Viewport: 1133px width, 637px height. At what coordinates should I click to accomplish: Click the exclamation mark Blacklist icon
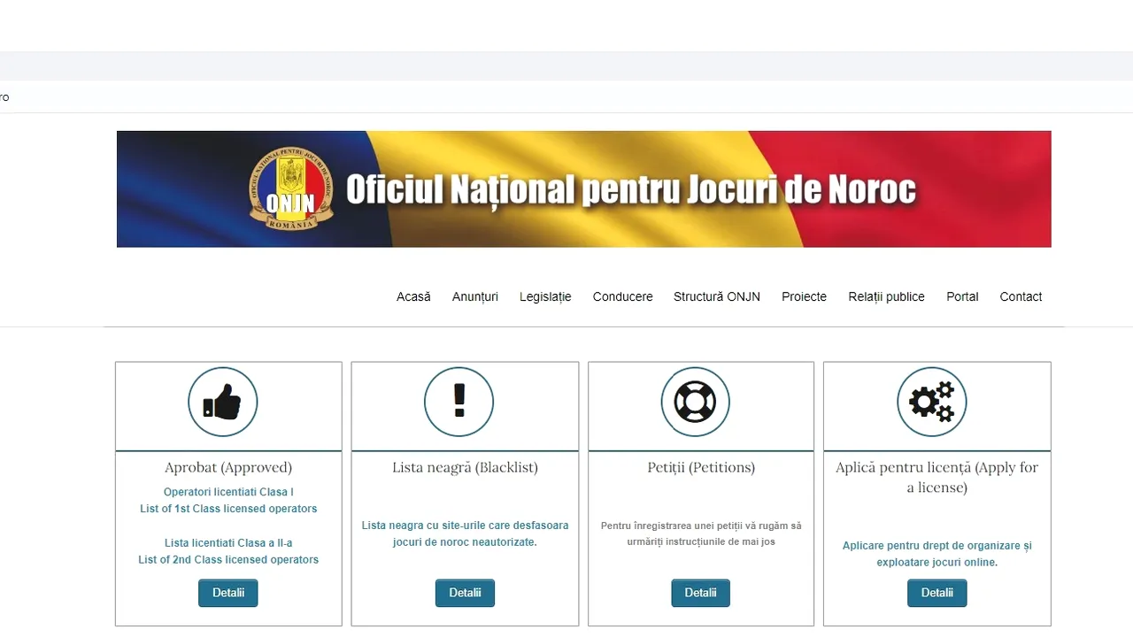[x=459, y=403]
